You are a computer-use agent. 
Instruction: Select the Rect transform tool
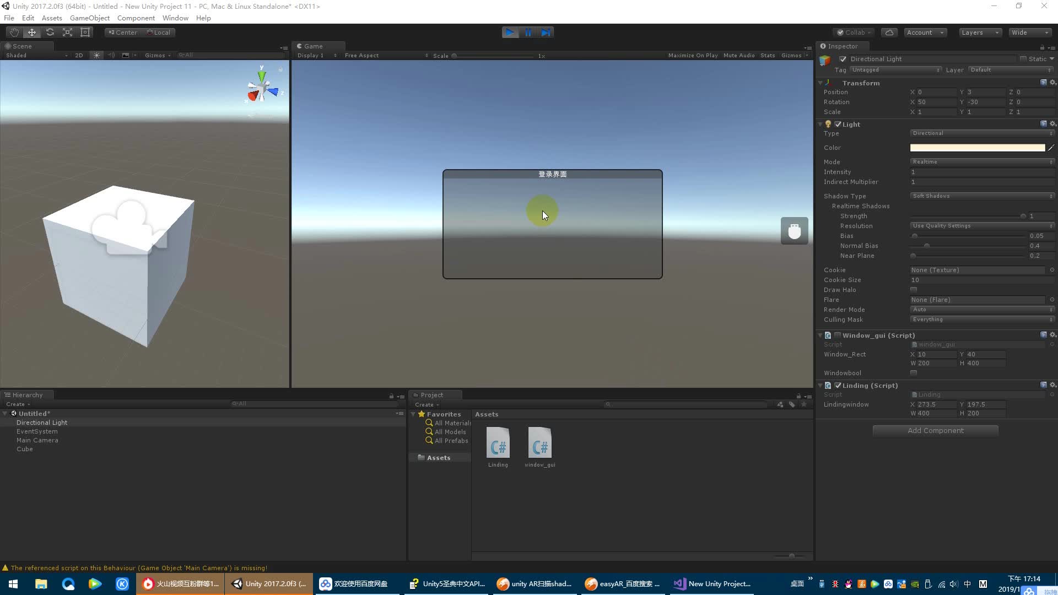[85, 32]
